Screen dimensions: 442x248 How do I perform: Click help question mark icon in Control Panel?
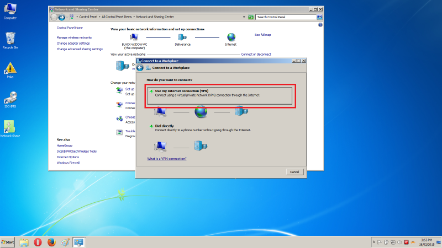(x=320, y=25)
